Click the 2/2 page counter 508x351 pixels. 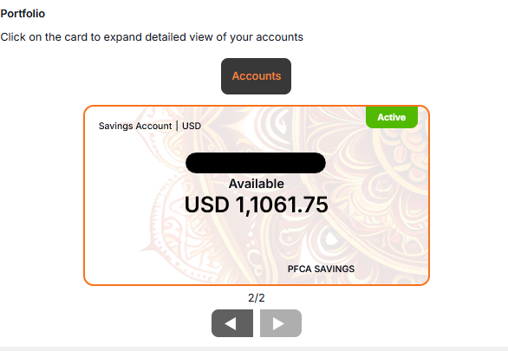257,297
